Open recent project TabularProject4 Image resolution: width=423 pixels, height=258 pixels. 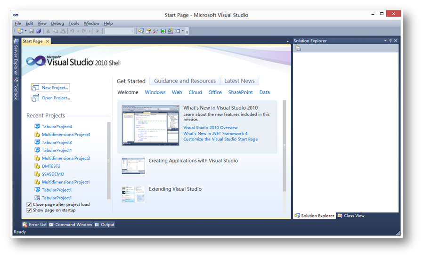coord(57,127)
